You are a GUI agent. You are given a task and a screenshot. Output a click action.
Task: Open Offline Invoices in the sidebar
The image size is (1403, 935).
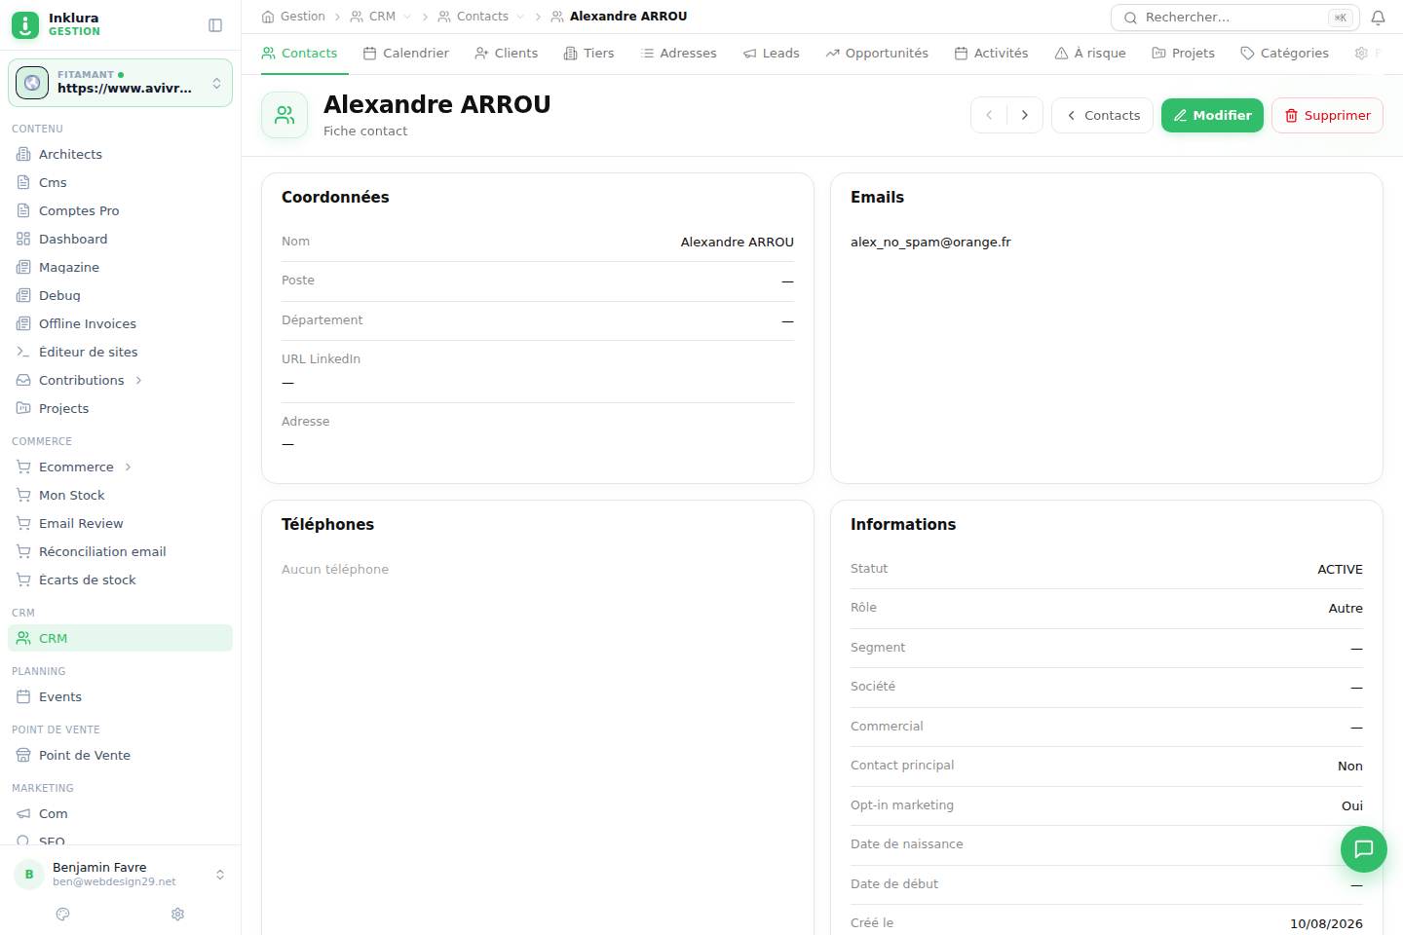click(x=121, y=323)
